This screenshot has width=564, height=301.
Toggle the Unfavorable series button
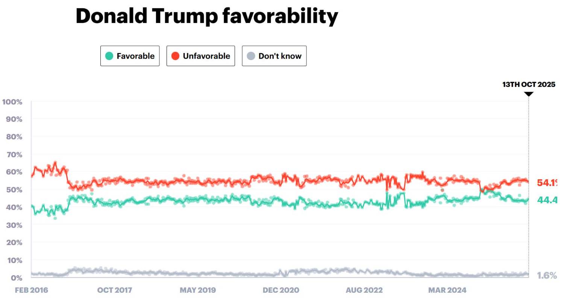[x=200, y=56]
